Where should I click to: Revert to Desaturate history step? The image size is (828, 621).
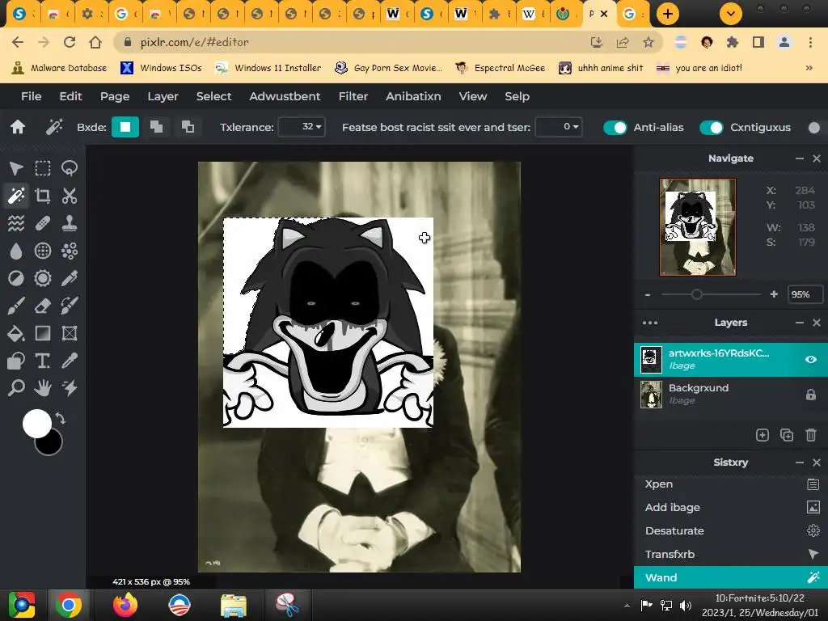pos(731,530)
